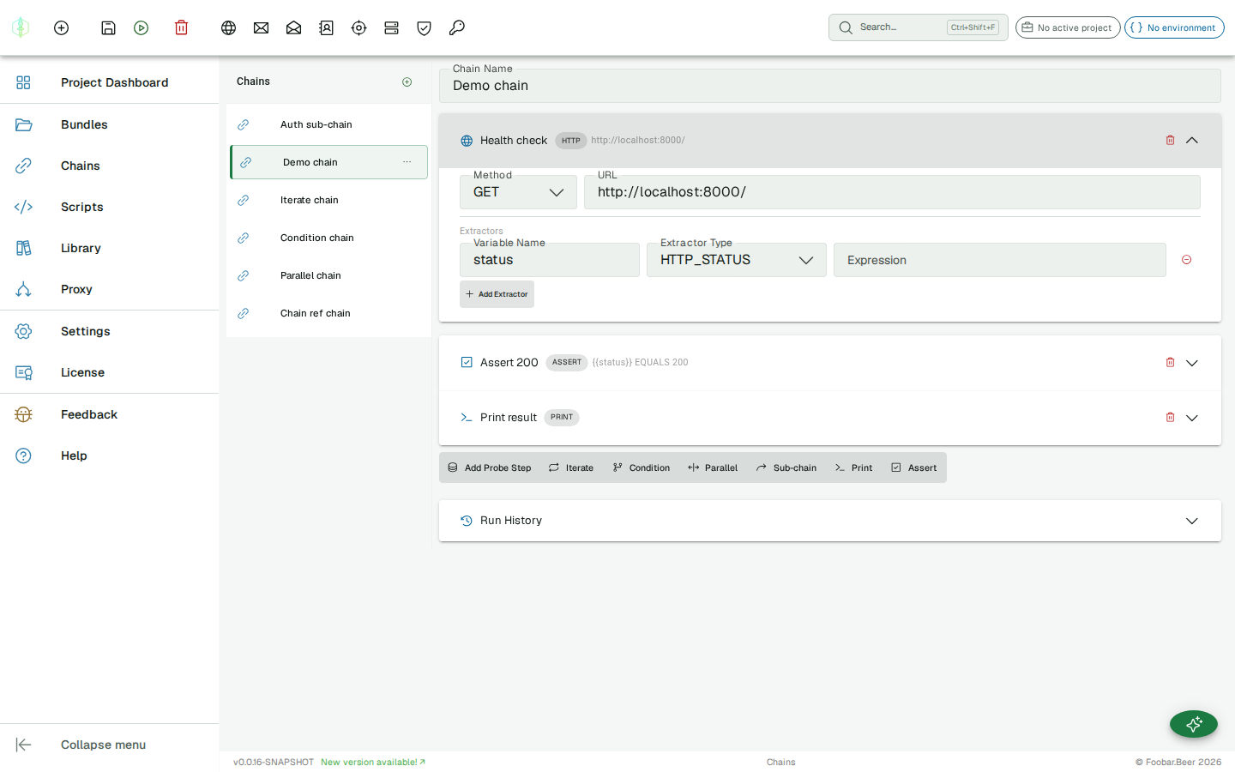Add a Condition step
The height and width of the screenshot is (772, 1235).
[642, 467]
